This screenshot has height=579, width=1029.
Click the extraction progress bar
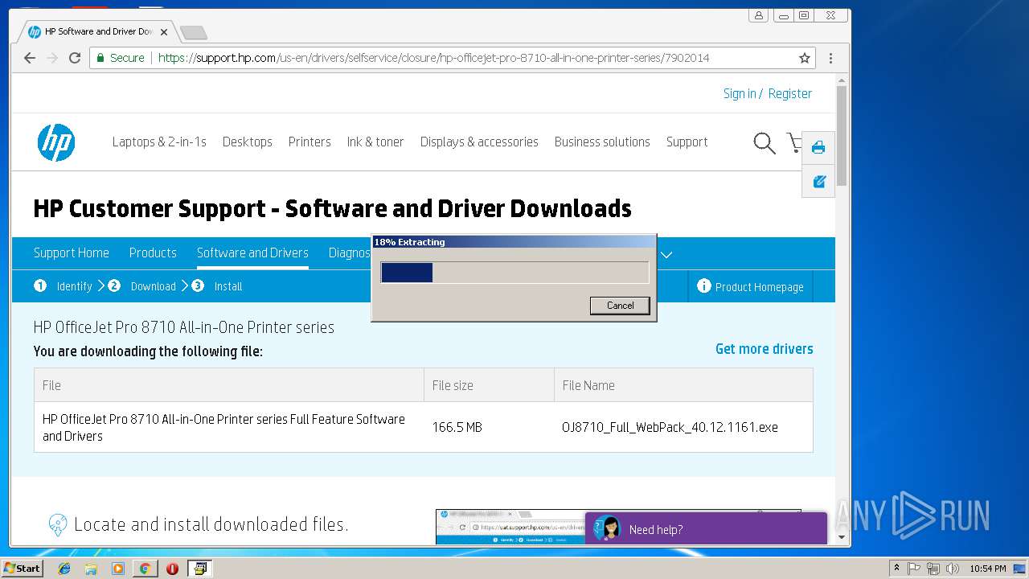(x=514, y=273)
